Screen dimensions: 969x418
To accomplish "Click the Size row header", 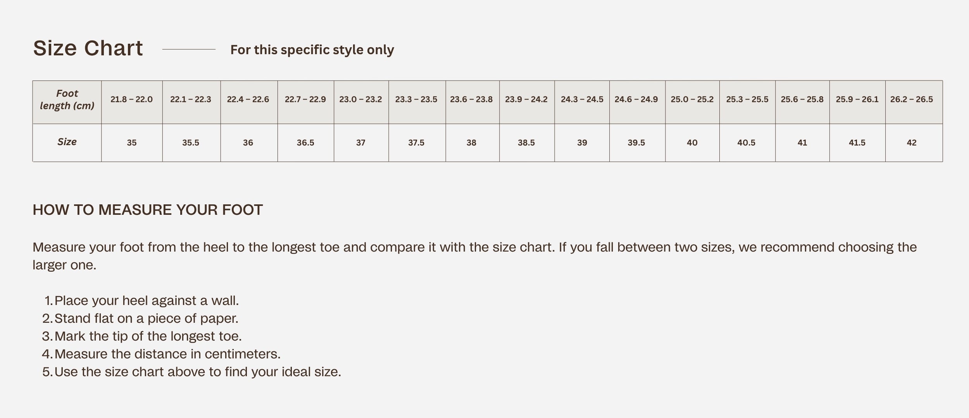I will pos(67,142).
